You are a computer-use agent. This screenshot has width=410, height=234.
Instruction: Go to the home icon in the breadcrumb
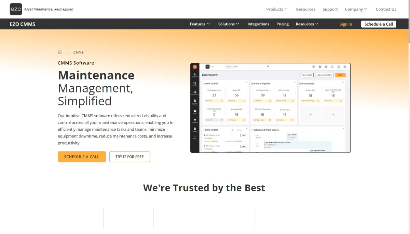click(60, 52)
